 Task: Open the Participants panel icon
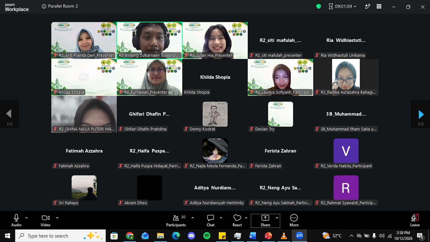pos(176,218)
